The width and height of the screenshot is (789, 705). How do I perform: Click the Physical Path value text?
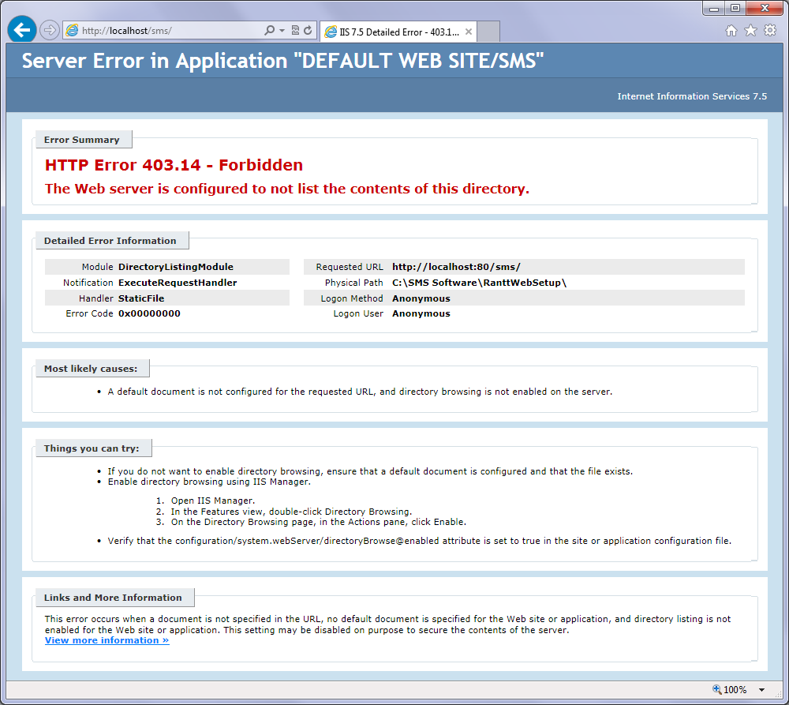(x=479, y=283)
